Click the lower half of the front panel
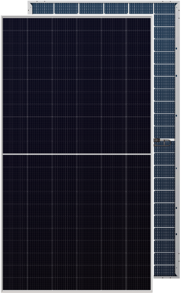Viewport: 181px width, 294px height. [x=77, y=222]
